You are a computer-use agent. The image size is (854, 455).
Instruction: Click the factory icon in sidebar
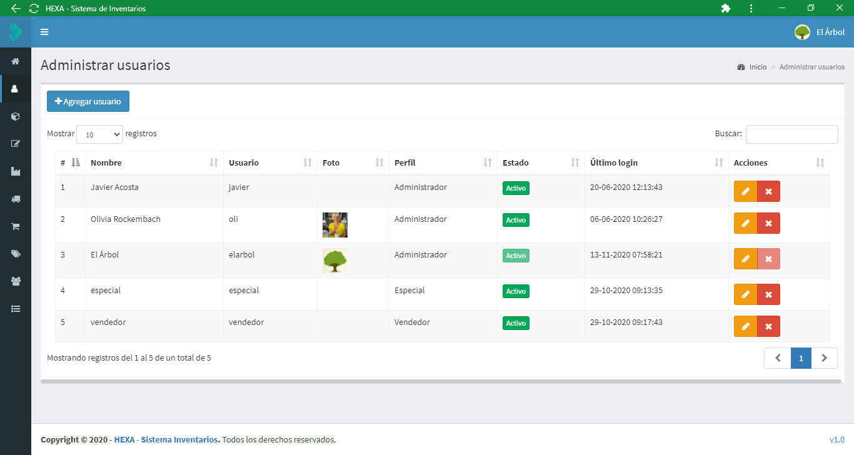click(16, 171)
